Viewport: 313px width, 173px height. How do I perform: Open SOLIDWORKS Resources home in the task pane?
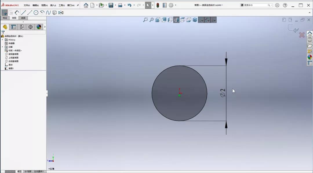coord(310,34)
